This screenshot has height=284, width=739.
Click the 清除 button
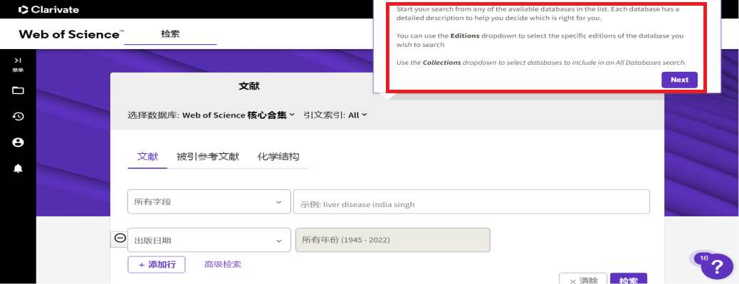coord(583,279)
